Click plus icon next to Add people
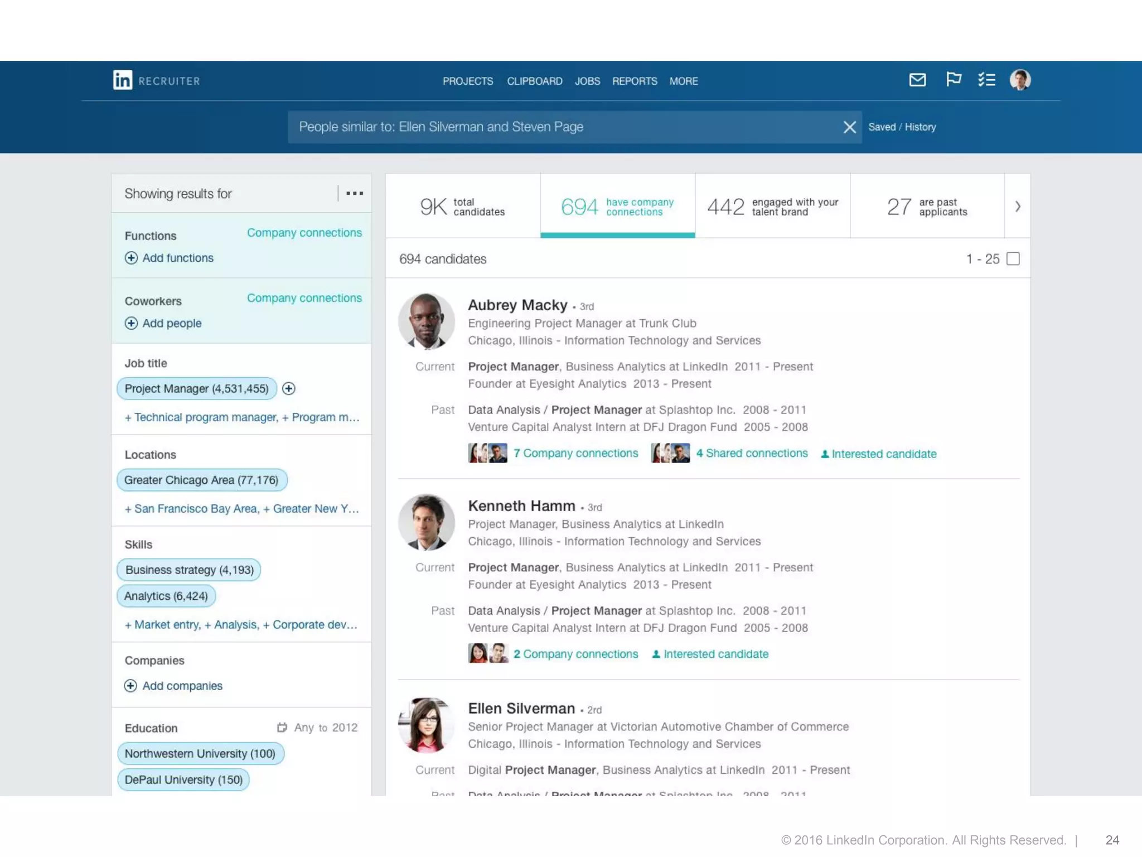The image size is (1142, 857). pyautogui.click(x=131, y=323)
